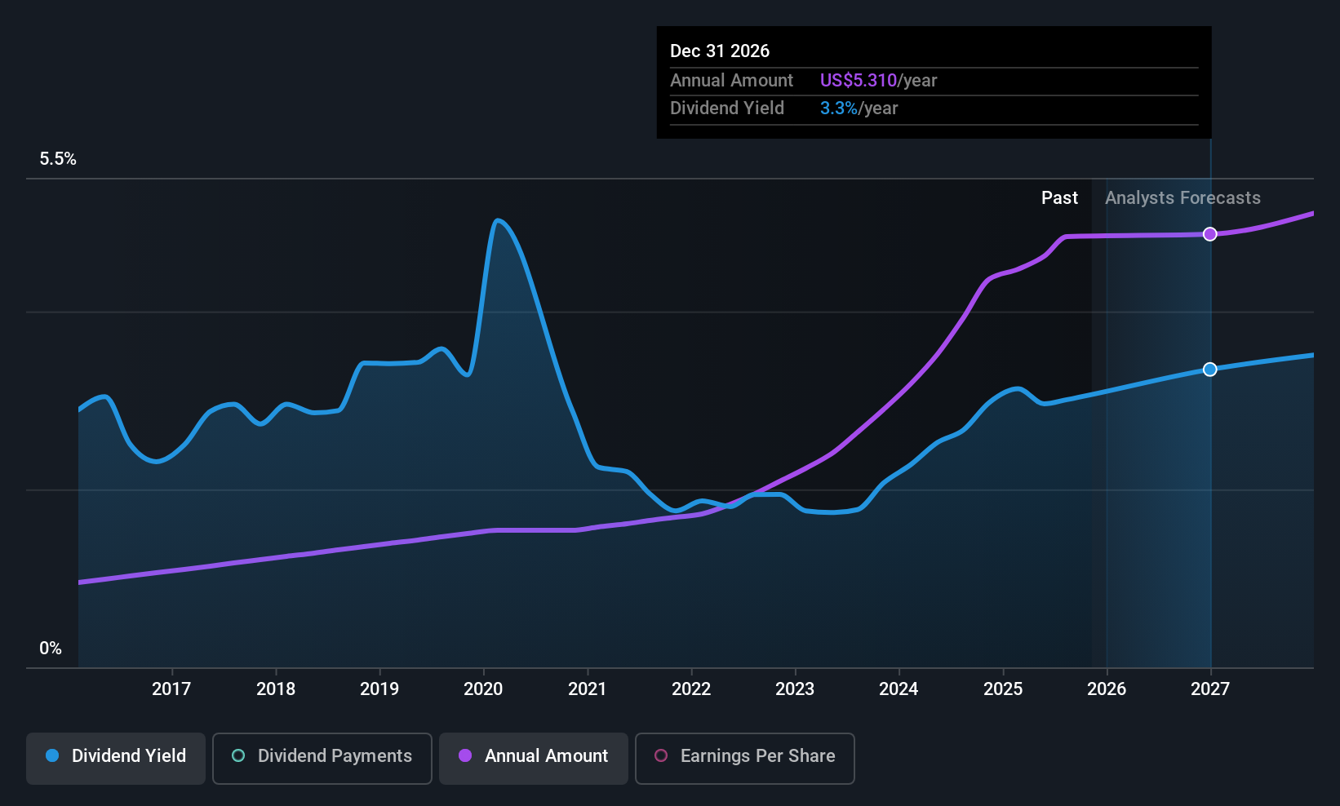The width and height of the screenshot is (1340, 806).
Task: Click the teal Dividend Payments legend circle
Action: click(238, 755)
